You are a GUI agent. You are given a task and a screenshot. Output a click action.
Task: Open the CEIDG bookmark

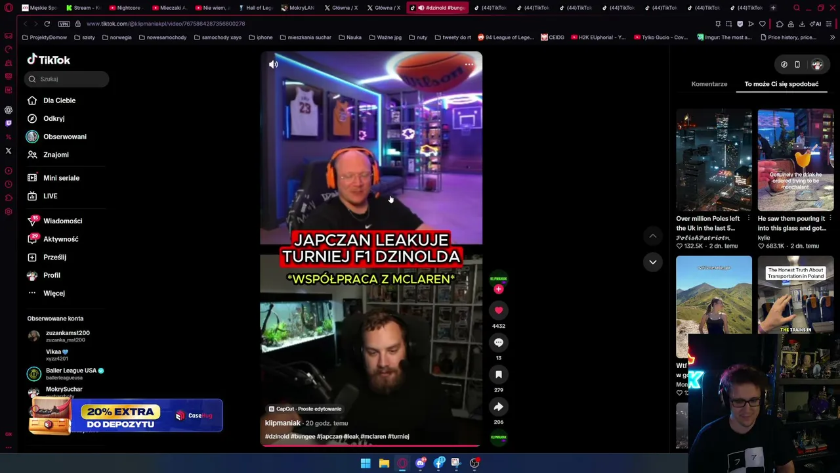click(553, 37)
